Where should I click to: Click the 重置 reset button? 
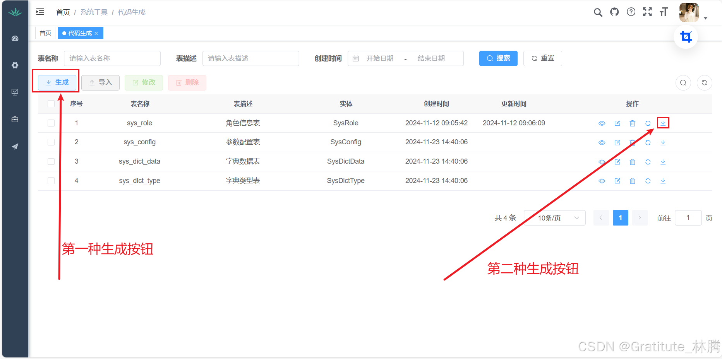coord(543,58)
